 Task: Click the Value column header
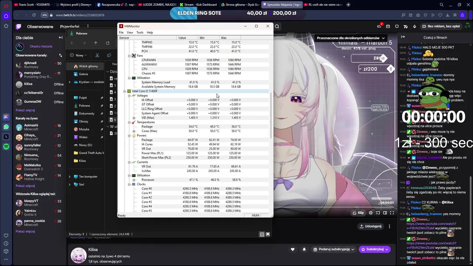[x=188, y=38]
